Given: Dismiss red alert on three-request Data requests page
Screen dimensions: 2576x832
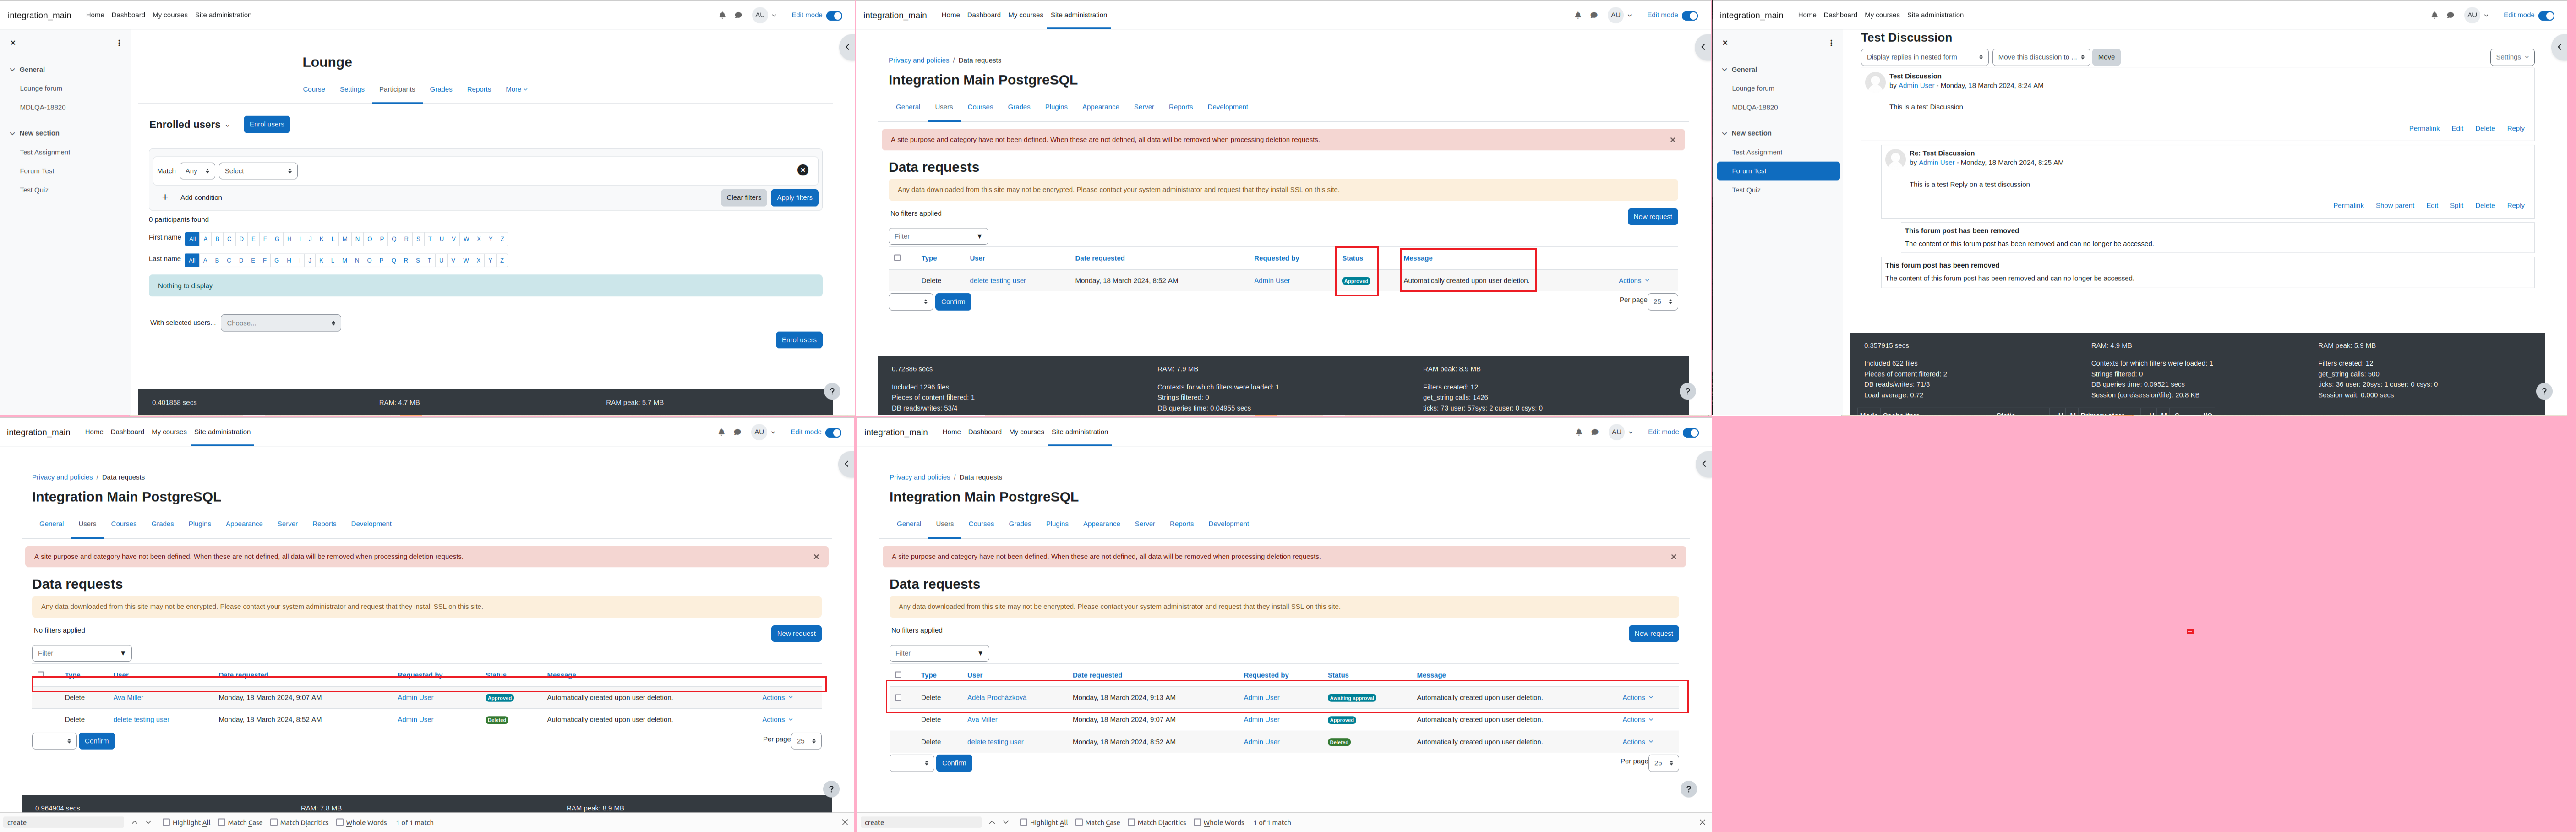Looking at the screenshot, I should (1674, 557).
